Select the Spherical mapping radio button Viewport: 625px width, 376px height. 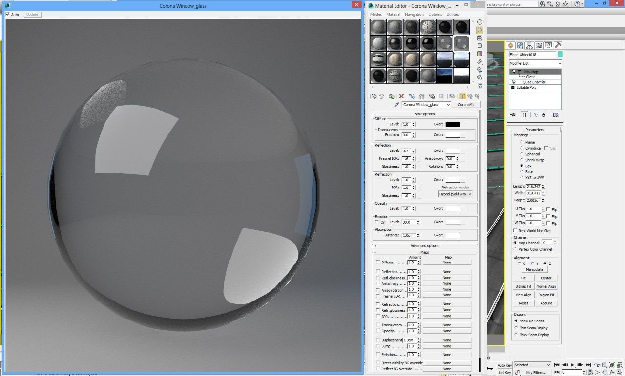point(522,154)
